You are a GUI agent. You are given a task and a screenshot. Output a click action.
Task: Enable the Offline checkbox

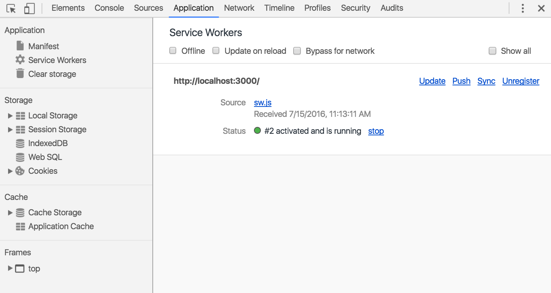click(173, 51)
